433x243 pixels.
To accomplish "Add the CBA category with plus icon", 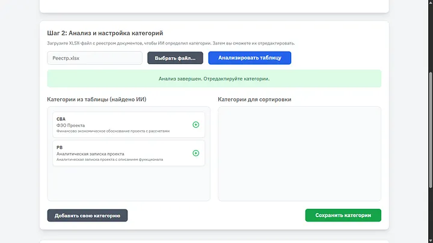I will (195, 125).
